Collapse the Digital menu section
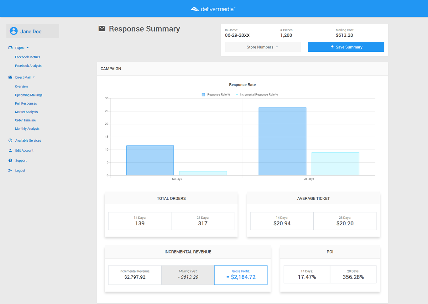 coord(22,48)
